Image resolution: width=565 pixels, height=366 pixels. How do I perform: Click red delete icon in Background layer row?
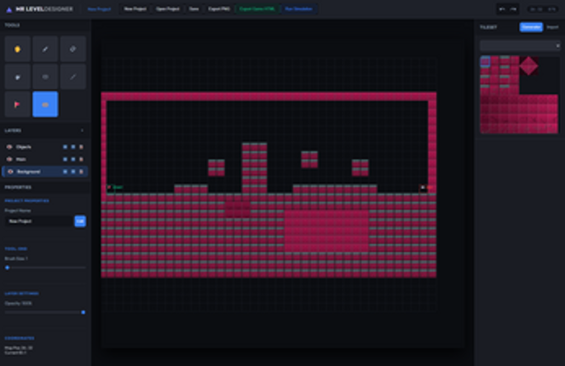tap(81, 172)
